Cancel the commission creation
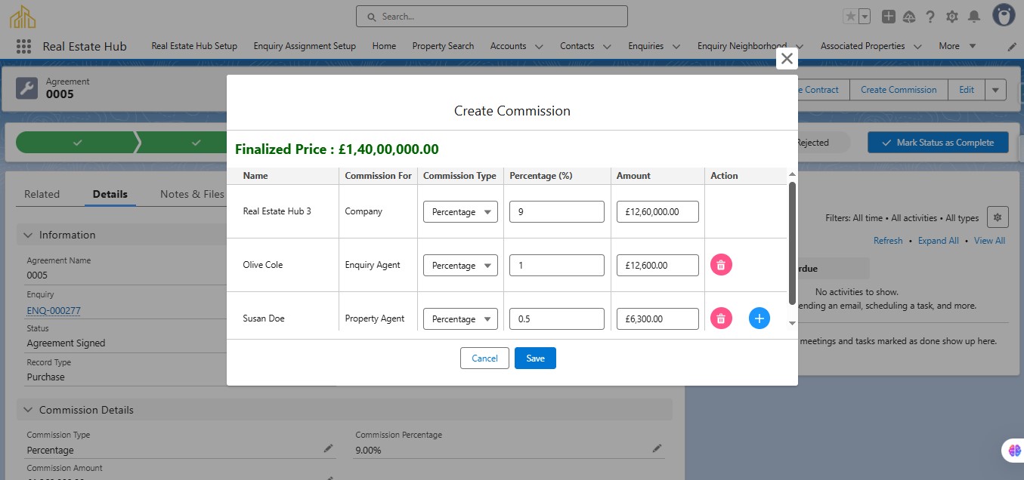Image resolution: width=1024 pixels, height=480 pixels. click(484, 358)
